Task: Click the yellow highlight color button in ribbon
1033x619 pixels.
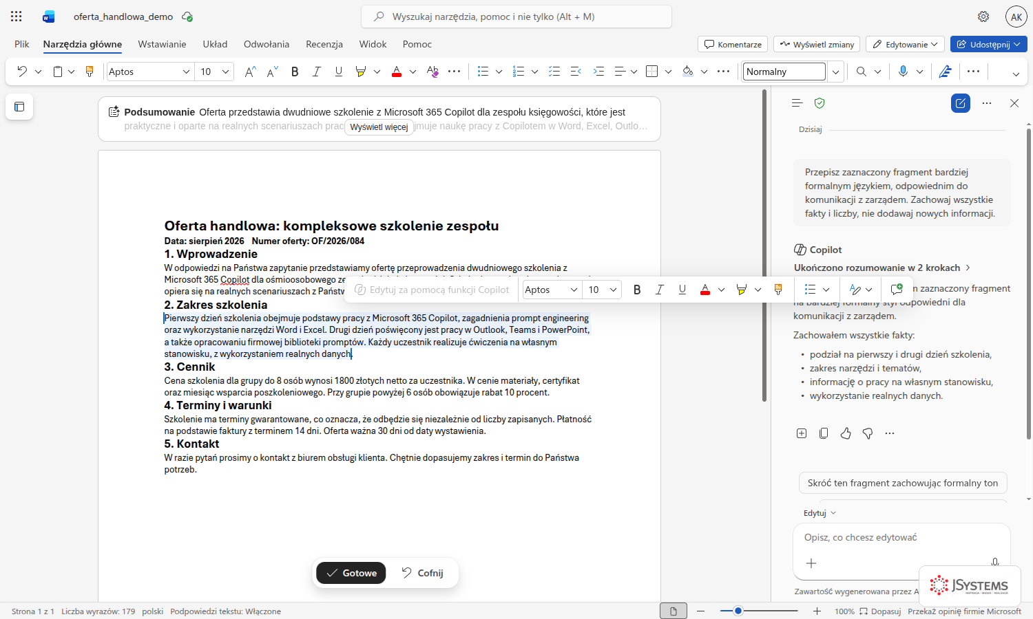Action: pyautogui.click(x=360, y=72)
